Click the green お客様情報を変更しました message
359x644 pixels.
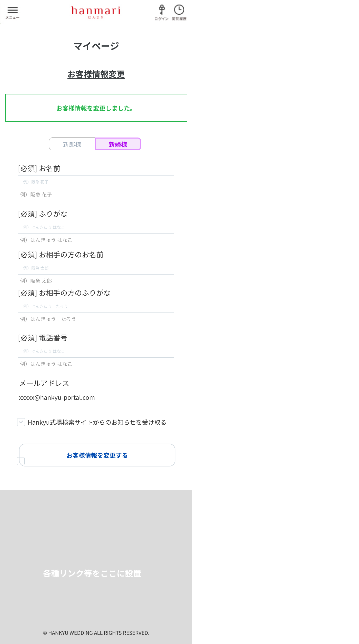(95, 108)
